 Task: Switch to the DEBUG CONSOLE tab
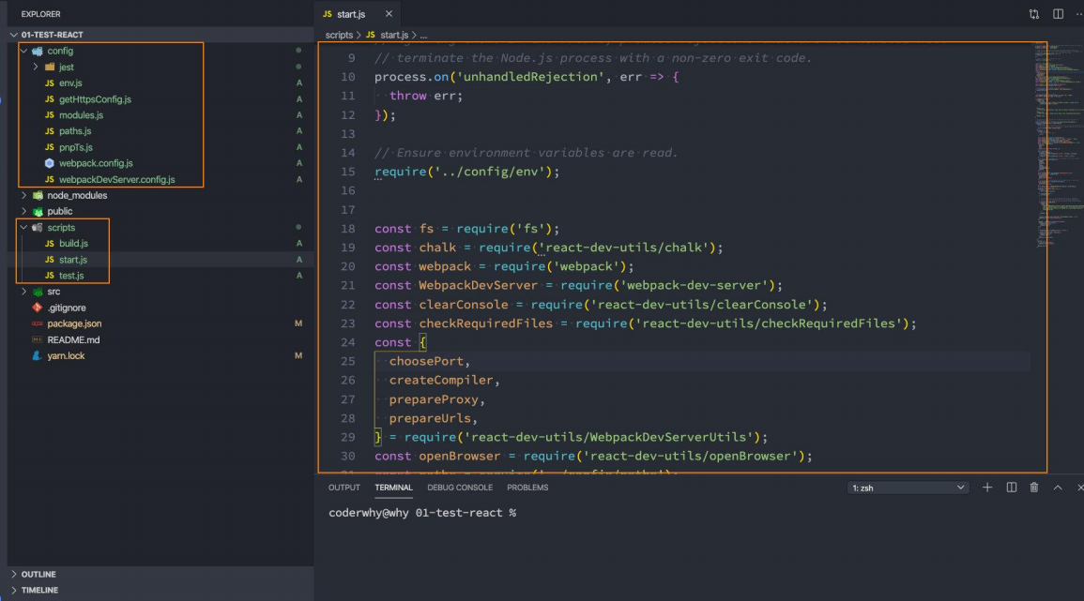460,488
